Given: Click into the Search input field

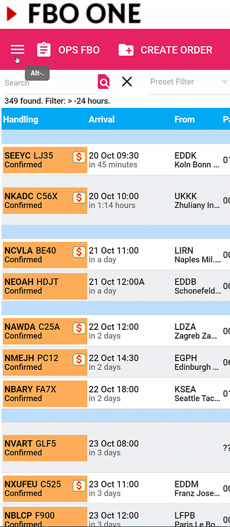Looking at the screenshot, I should pyautogui.click(x=50, y=82).
